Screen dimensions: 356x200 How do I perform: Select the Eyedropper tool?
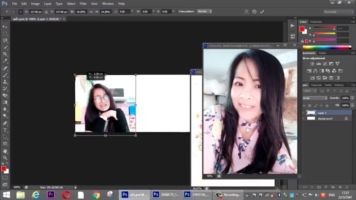[5, 61]
